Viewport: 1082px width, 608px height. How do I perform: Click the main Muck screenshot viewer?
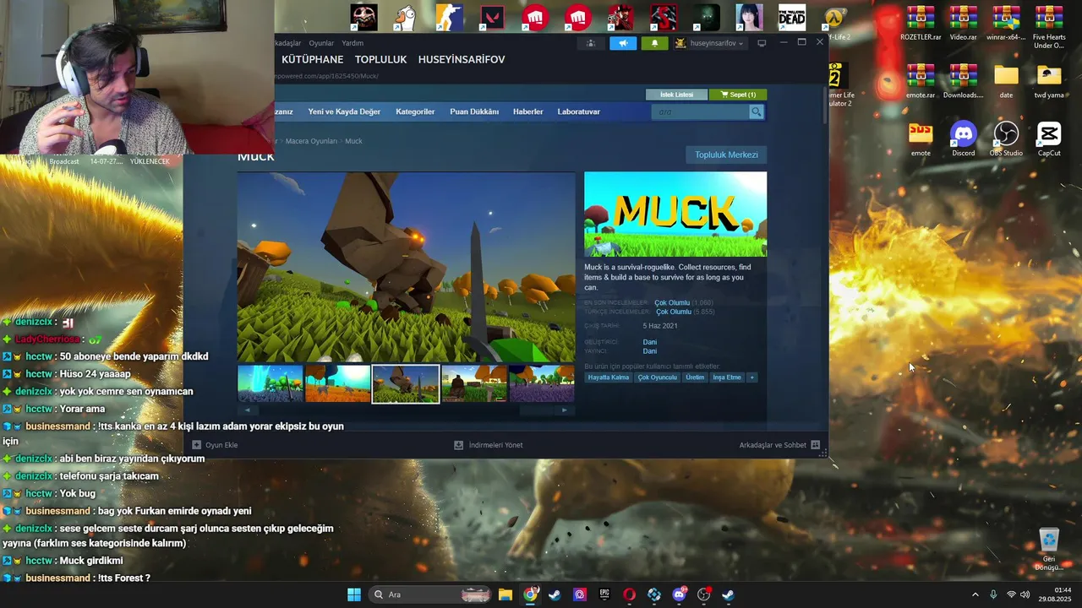(406, 267)
